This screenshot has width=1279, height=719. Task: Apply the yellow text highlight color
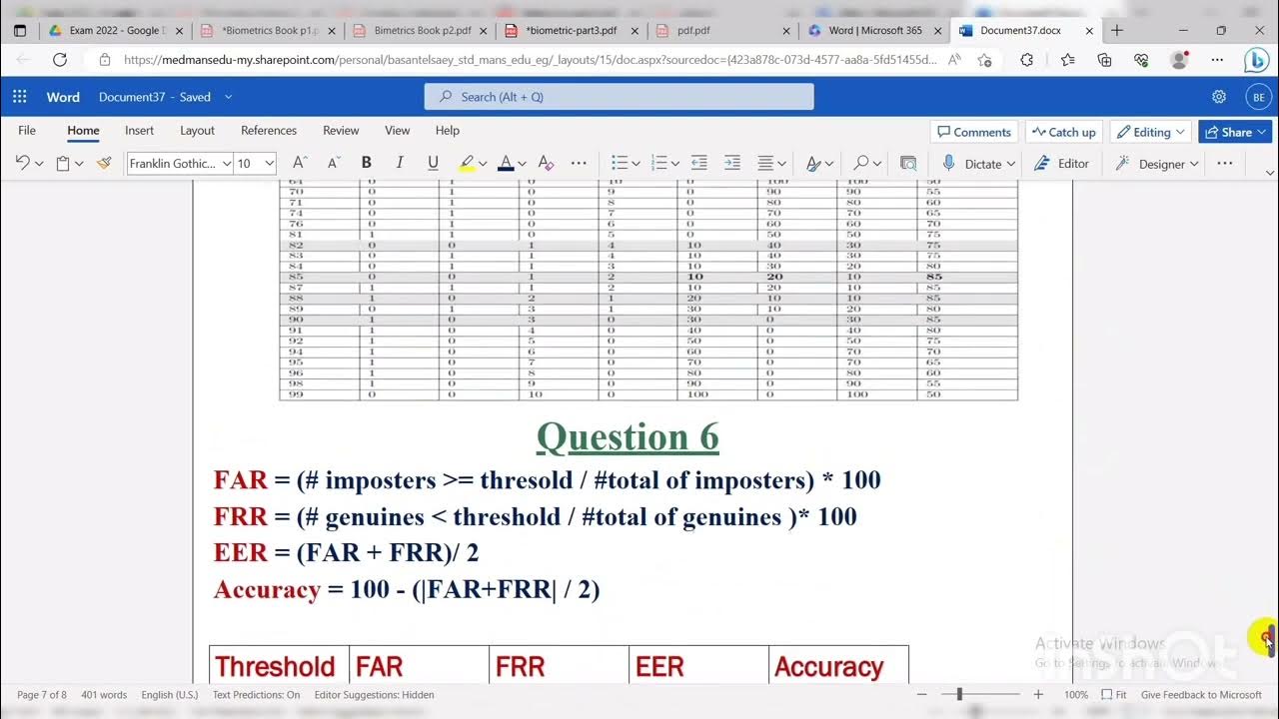point(467,163)
